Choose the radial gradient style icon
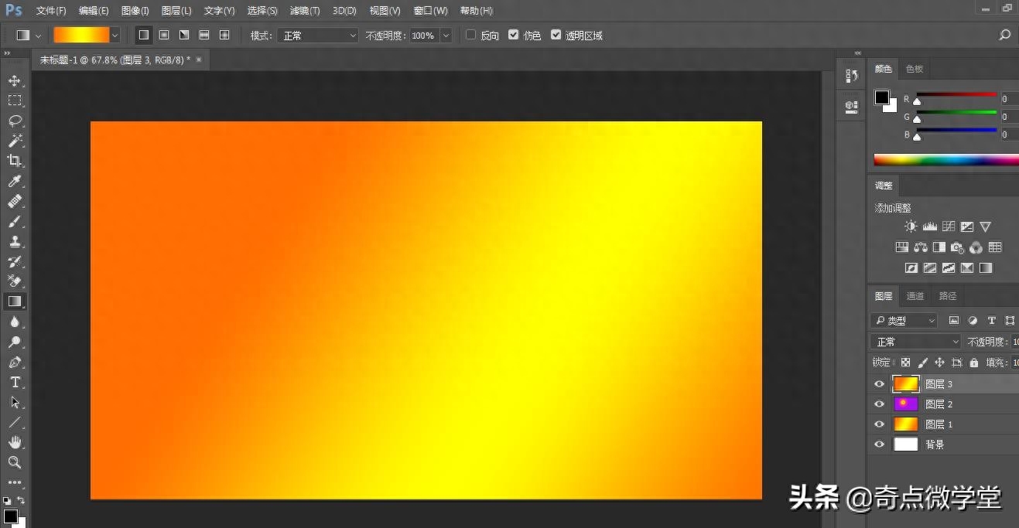 (x=164, y=36)
